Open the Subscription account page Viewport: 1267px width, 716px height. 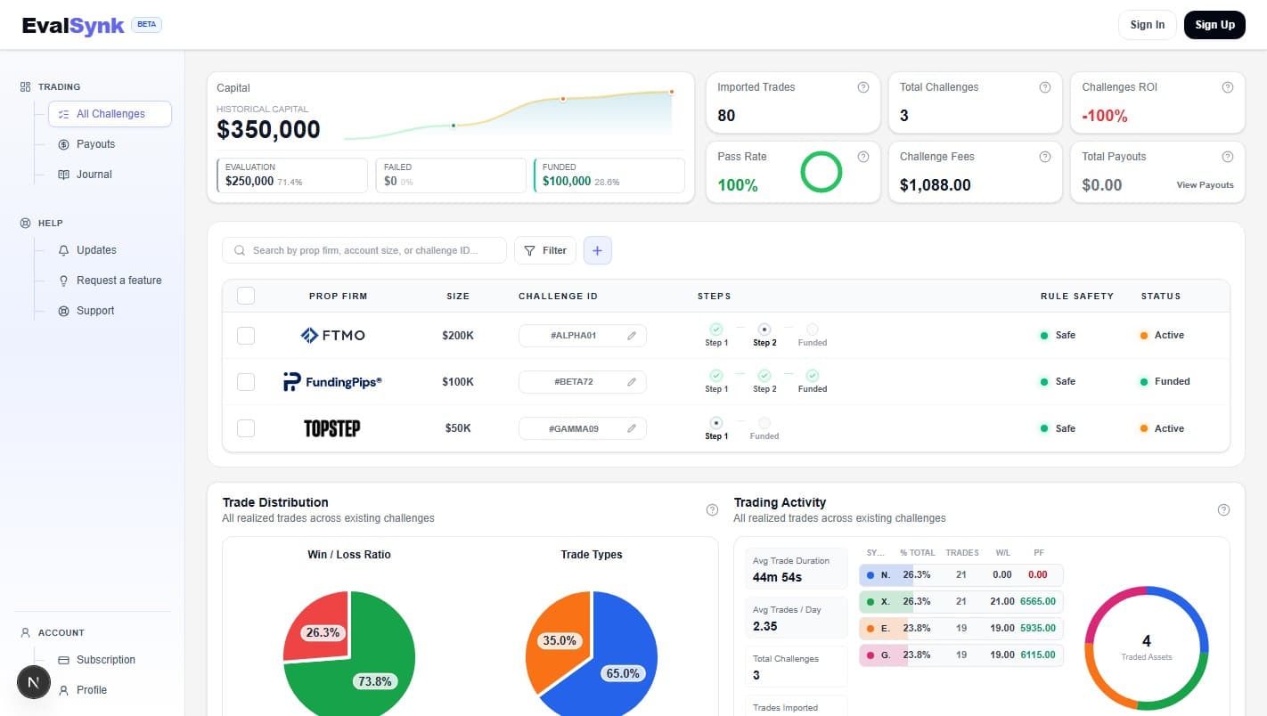(105, 660)
